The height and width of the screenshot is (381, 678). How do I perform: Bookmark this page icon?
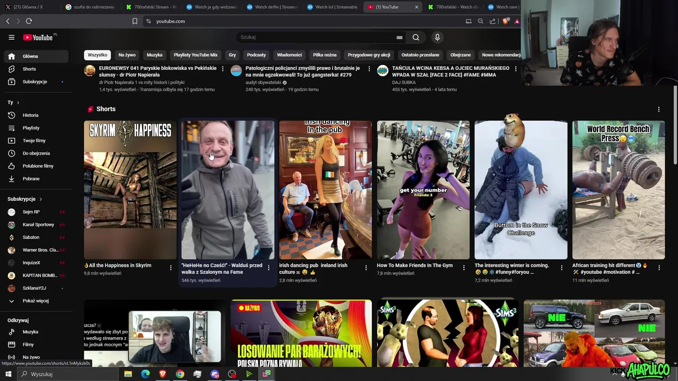click(x=135, y=21)
